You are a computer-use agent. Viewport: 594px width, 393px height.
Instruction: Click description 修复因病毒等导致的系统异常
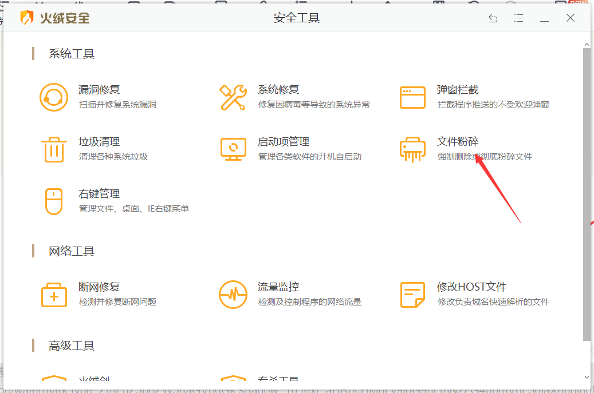[x=314, y=104]
